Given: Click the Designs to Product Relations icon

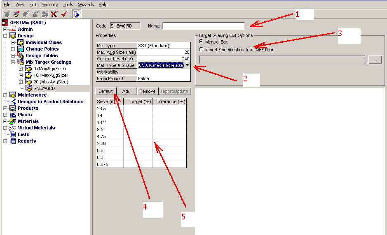Looking at the screenshot, I should coord(13,101).
